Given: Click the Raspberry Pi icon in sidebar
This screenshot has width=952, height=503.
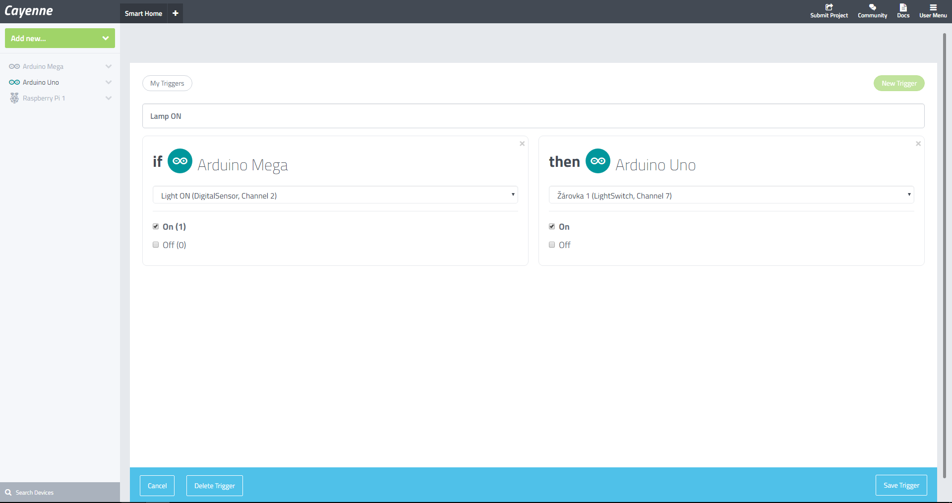Looking at the screenshot, I should click(x=14, y=98).
